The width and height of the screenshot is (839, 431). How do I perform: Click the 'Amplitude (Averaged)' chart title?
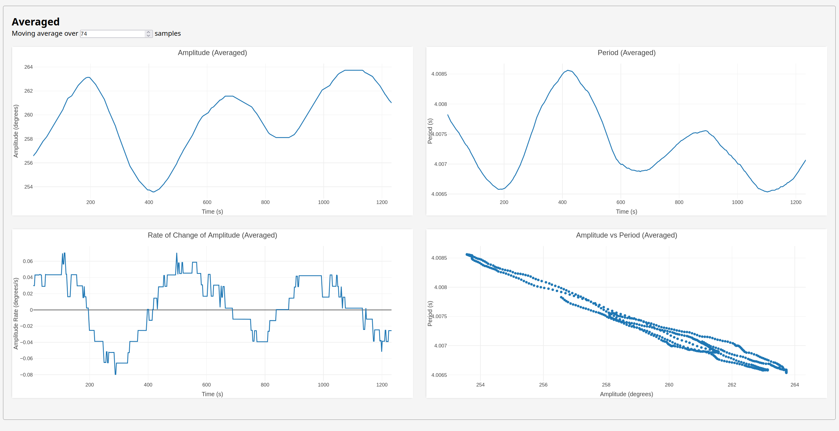click(x=212, y=53)
